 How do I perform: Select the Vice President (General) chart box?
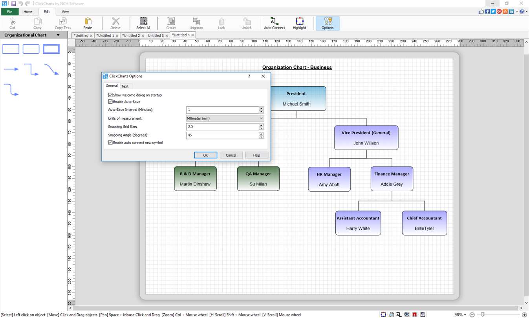click(x=366, y=138)
